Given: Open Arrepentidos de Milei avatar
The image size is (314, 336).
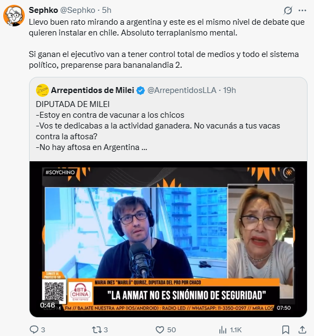Looking at the screenshot, I should (42, 90).
